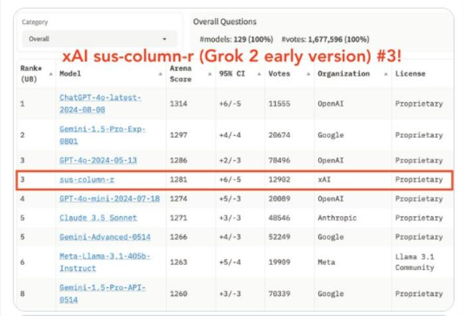465x316 pixels.
Task: Select the Arena Score cell 1274
Action: (x=179, y=198)
